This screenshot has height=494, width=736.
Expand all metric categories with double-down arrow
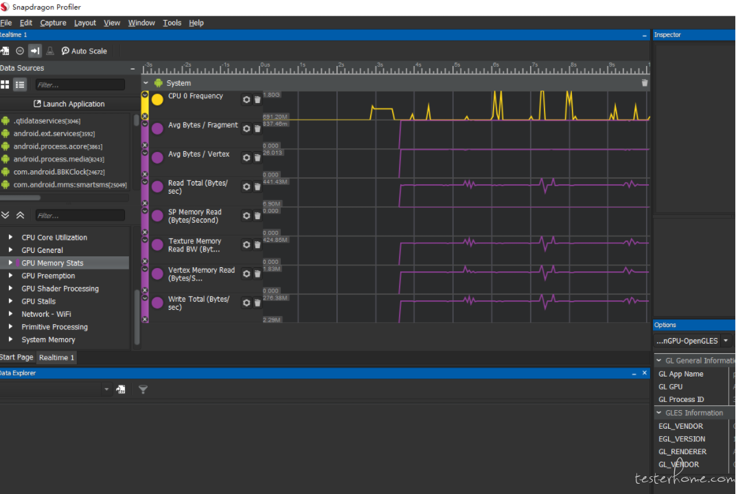[x=5, y=215]
